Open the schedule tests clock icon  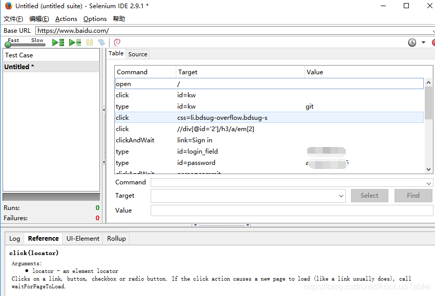click(x=411, y=43)
